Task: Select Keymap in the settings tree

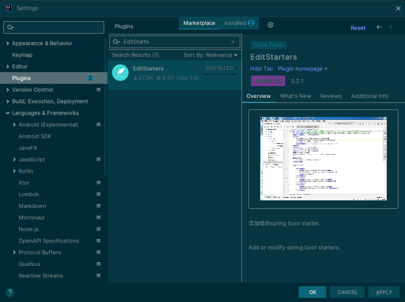Action: [x=22, y=55]
